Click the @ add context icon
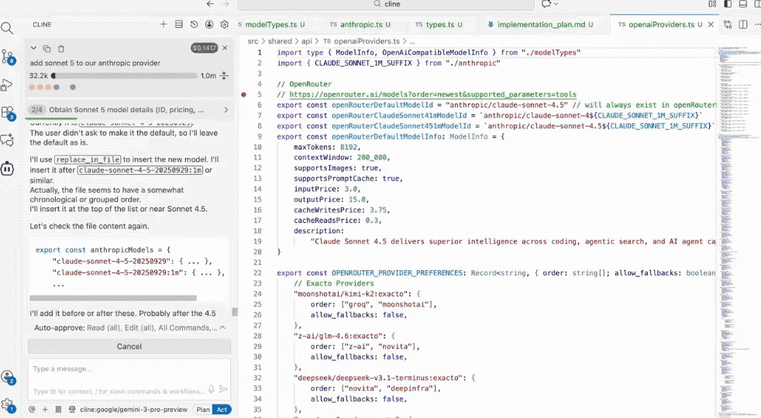This screenshot has width=761, height=418. click(32, 409)
